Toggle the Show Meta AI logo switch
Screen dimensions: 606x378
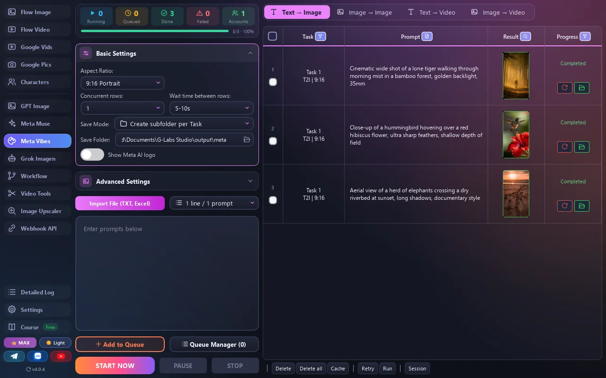click(92, 155)
